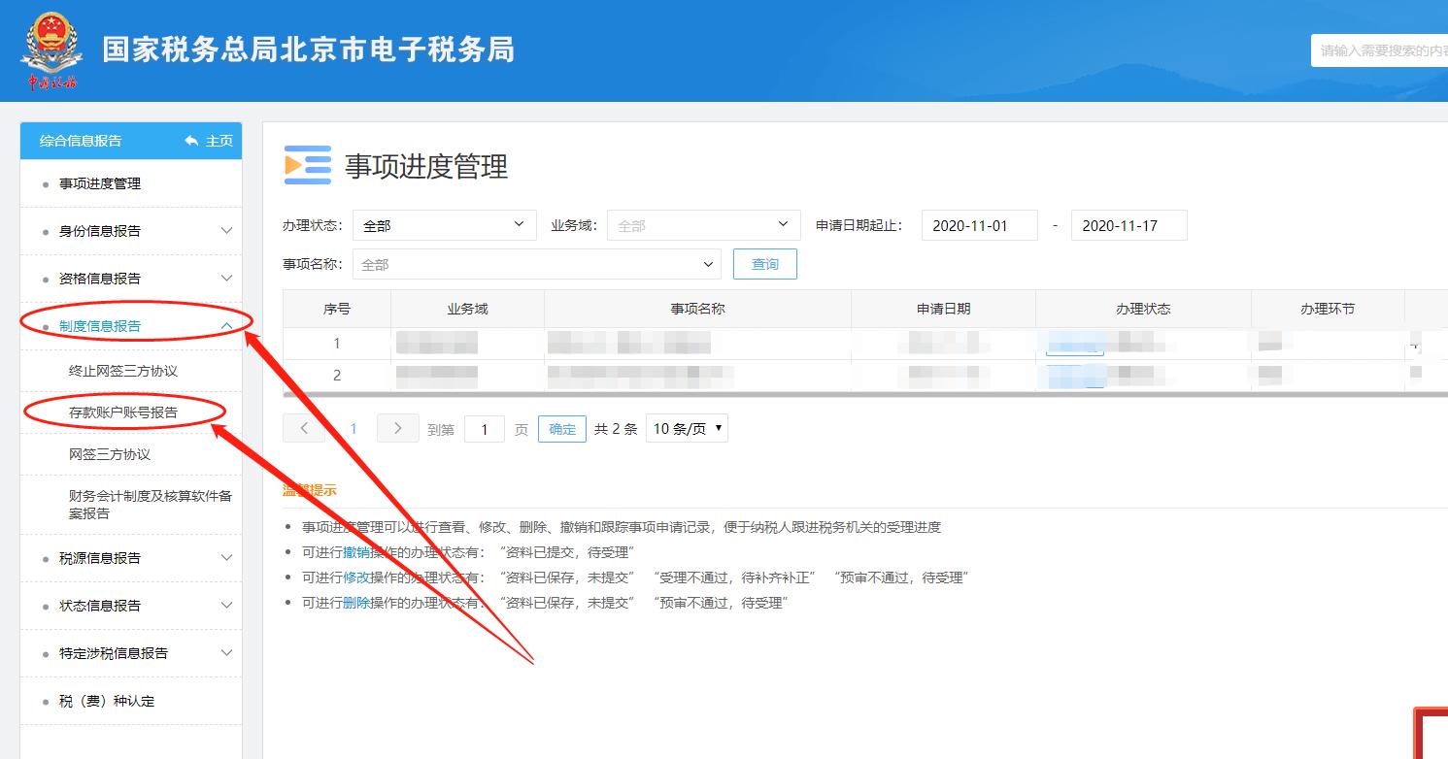Click the 确定 page-confirm button
Screen dimensions: 1448x759
(x=561, y=428)
